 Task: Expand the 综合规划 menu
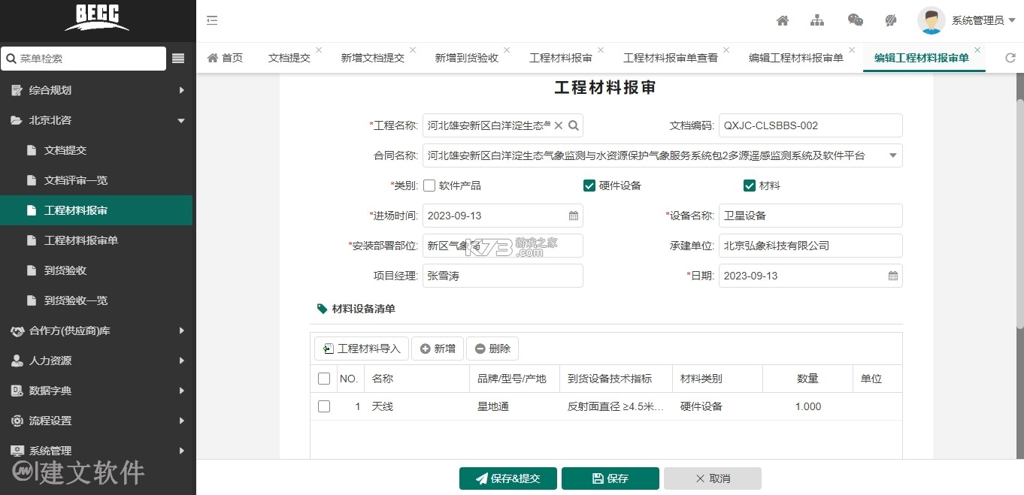(181, 90)
